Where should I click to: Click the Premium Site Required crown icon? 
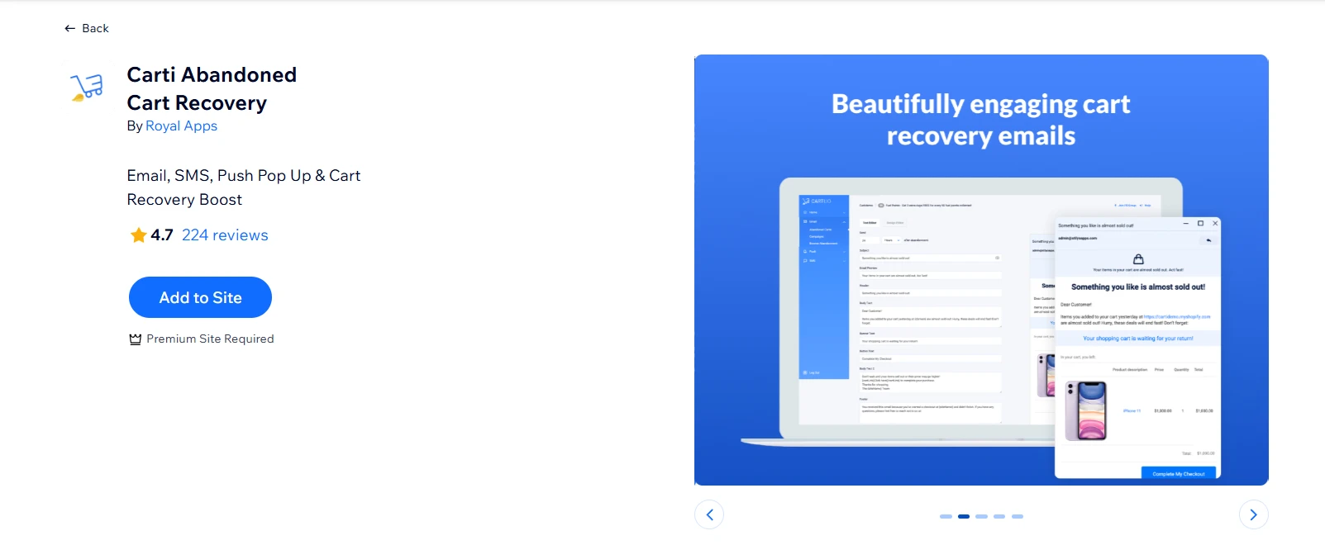click(x=136, y=339)
